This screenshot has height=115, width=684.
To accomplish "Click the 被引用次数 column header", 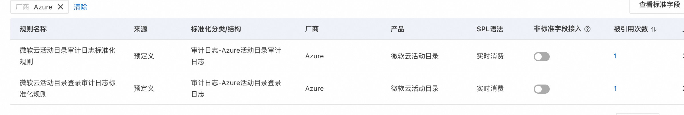I will (x=631, y=29).
